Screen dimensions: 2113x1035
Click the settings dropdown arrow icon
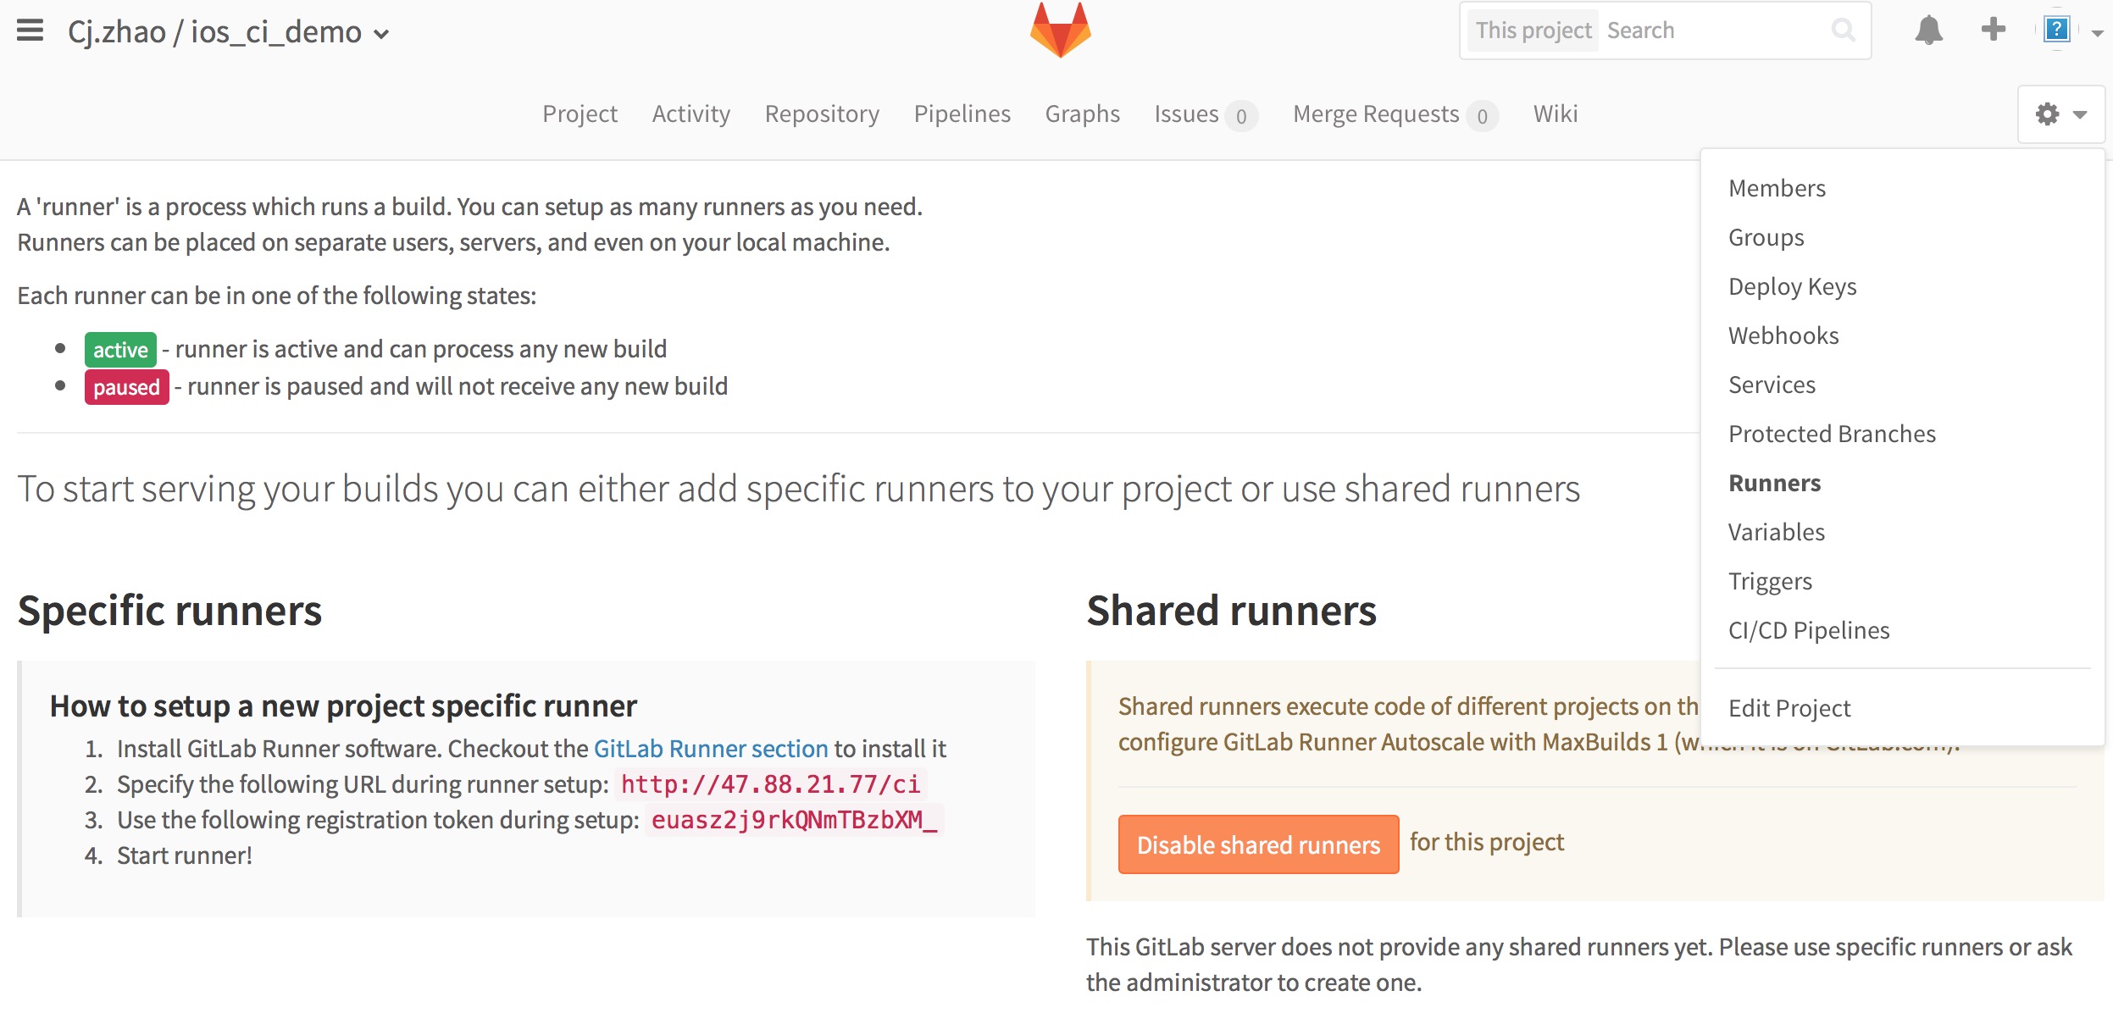pyautogui.click(x=2079, y=113)
